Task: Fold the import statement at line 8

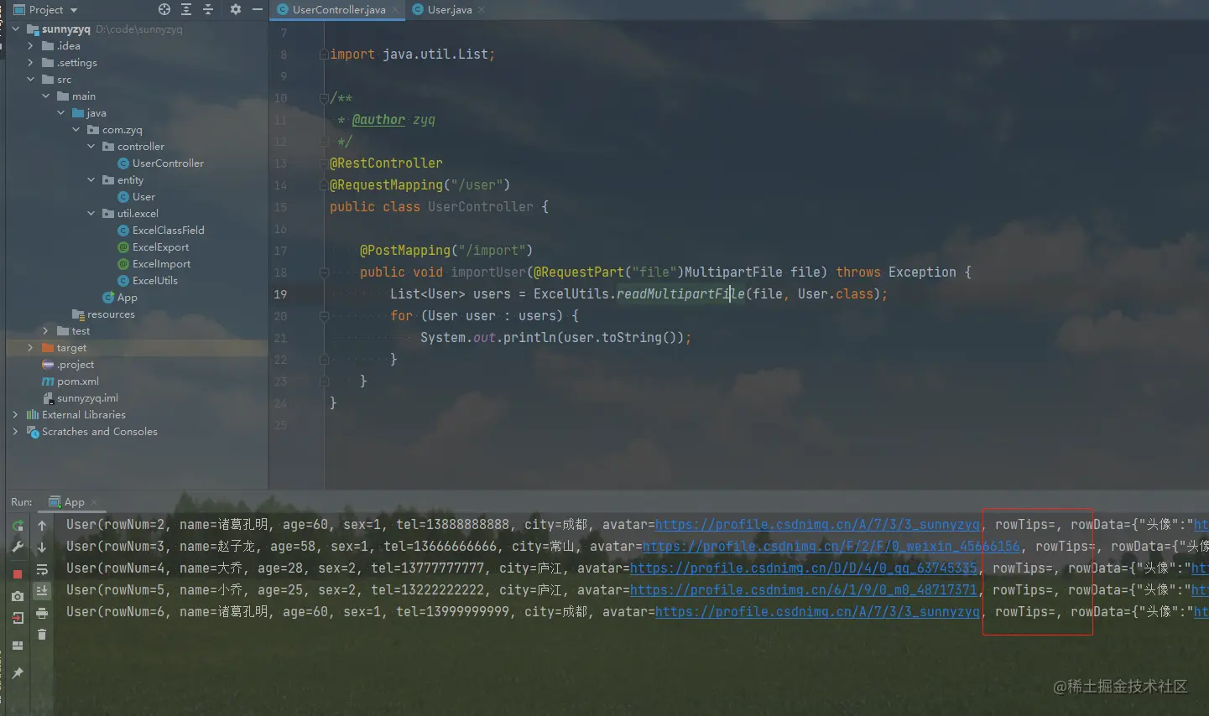Action: 324,54
